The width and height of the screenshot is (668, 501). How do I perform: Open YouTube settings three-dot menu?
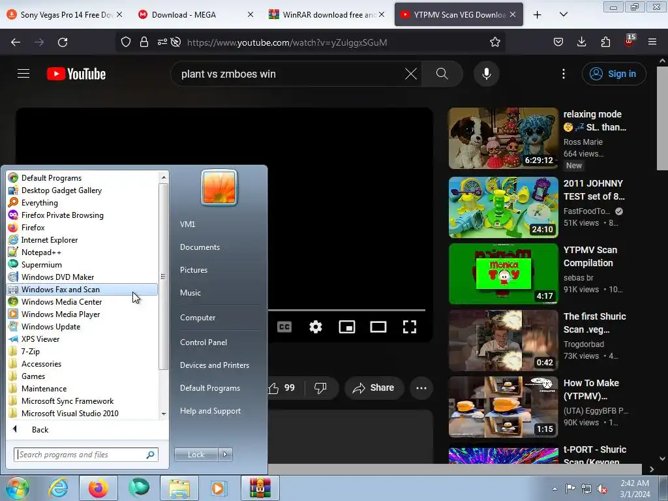(x=563, y=74)
